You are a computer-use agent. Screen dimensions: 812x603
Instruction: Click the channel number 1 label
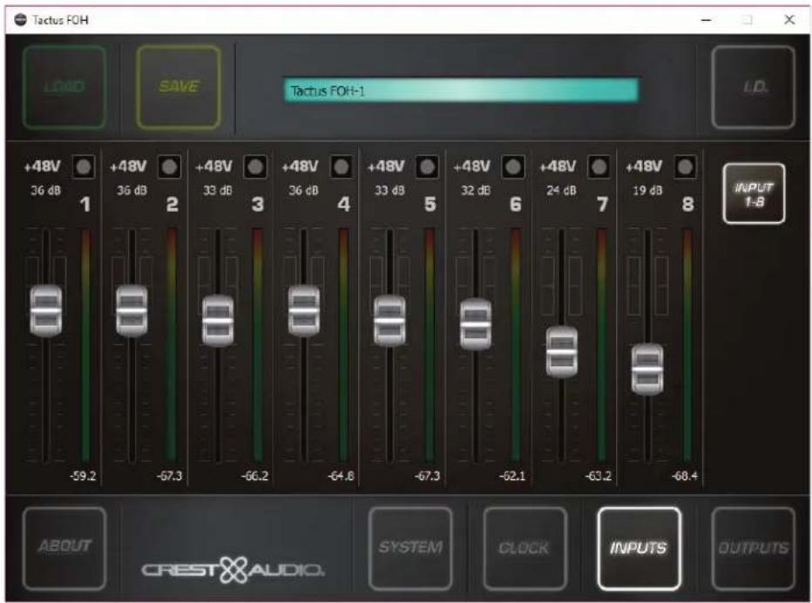point(85,205)
